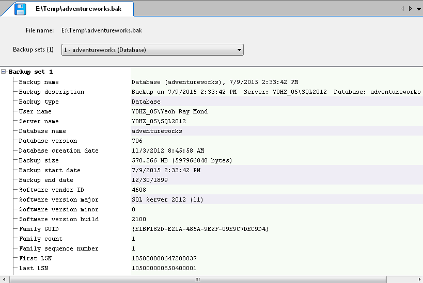Viewport: 423px width, 283px height.
Task: Click the First LSN value '105000000647200037'
Action: pyautogui.click(x=164, y=258)
